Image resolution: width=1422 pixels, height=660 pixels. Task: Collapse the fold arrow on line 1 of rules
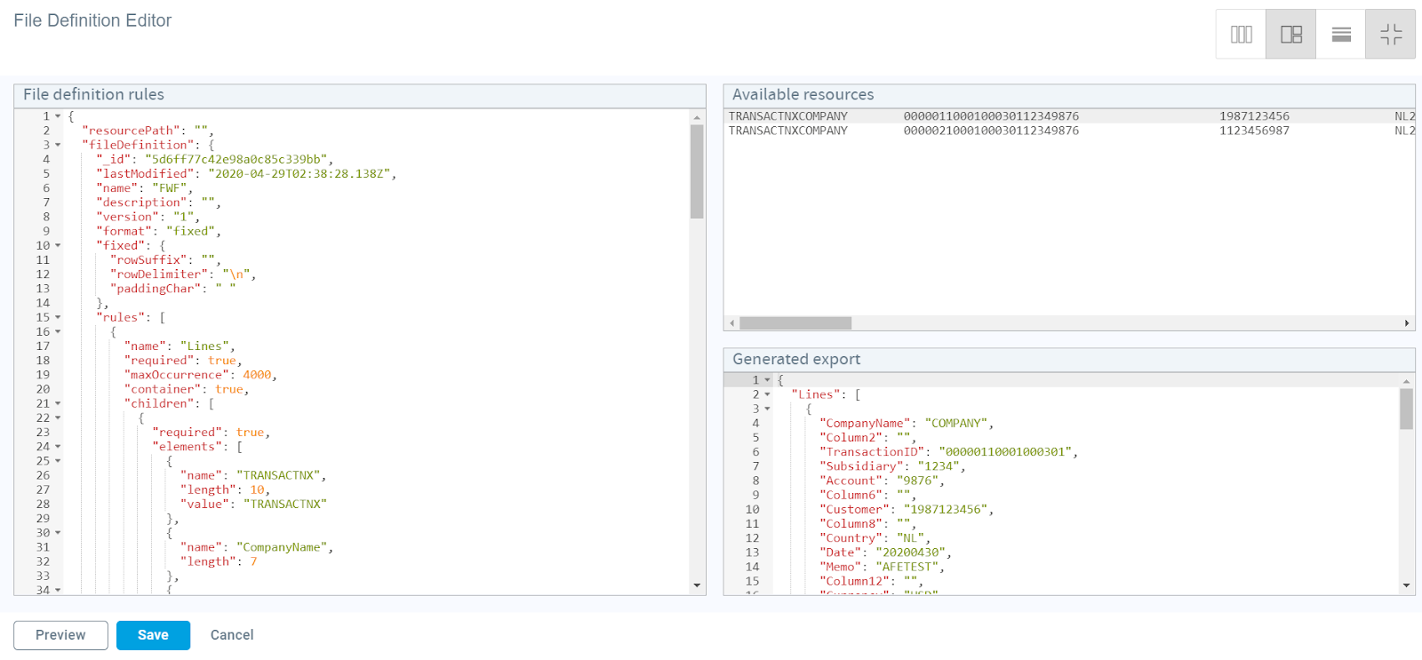pos(58,116)
